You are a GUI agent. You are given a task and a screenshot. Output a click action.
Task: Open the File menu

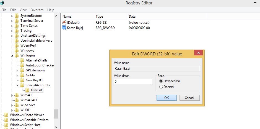(4, 10)
